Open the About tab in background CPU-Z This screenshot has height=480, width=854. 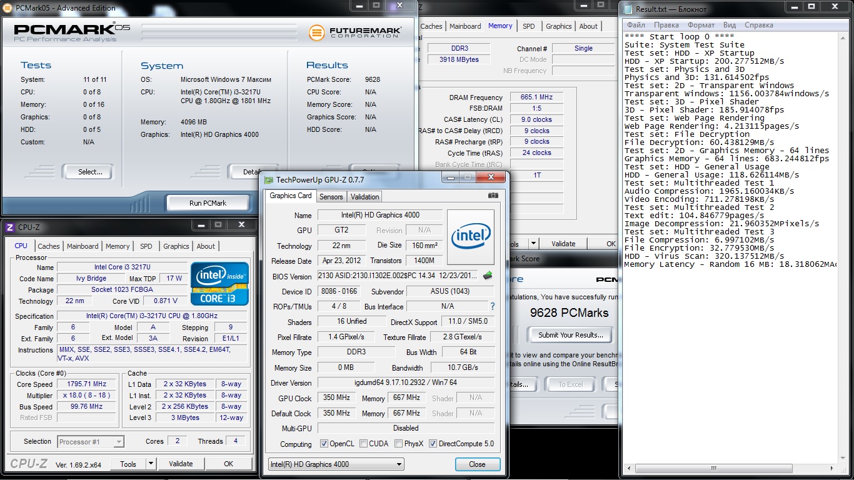(588, 26)
